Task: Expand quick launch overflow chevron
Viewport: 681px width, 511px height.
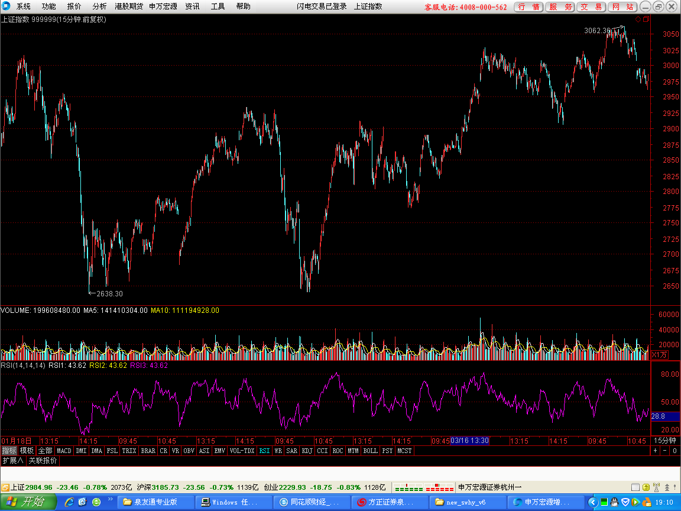Action: 110,499
